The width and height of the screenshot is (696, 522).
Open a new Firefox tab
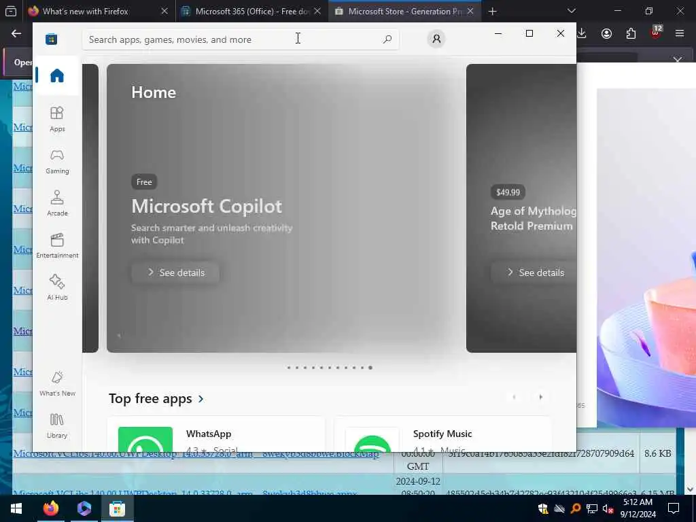[492, 11]
